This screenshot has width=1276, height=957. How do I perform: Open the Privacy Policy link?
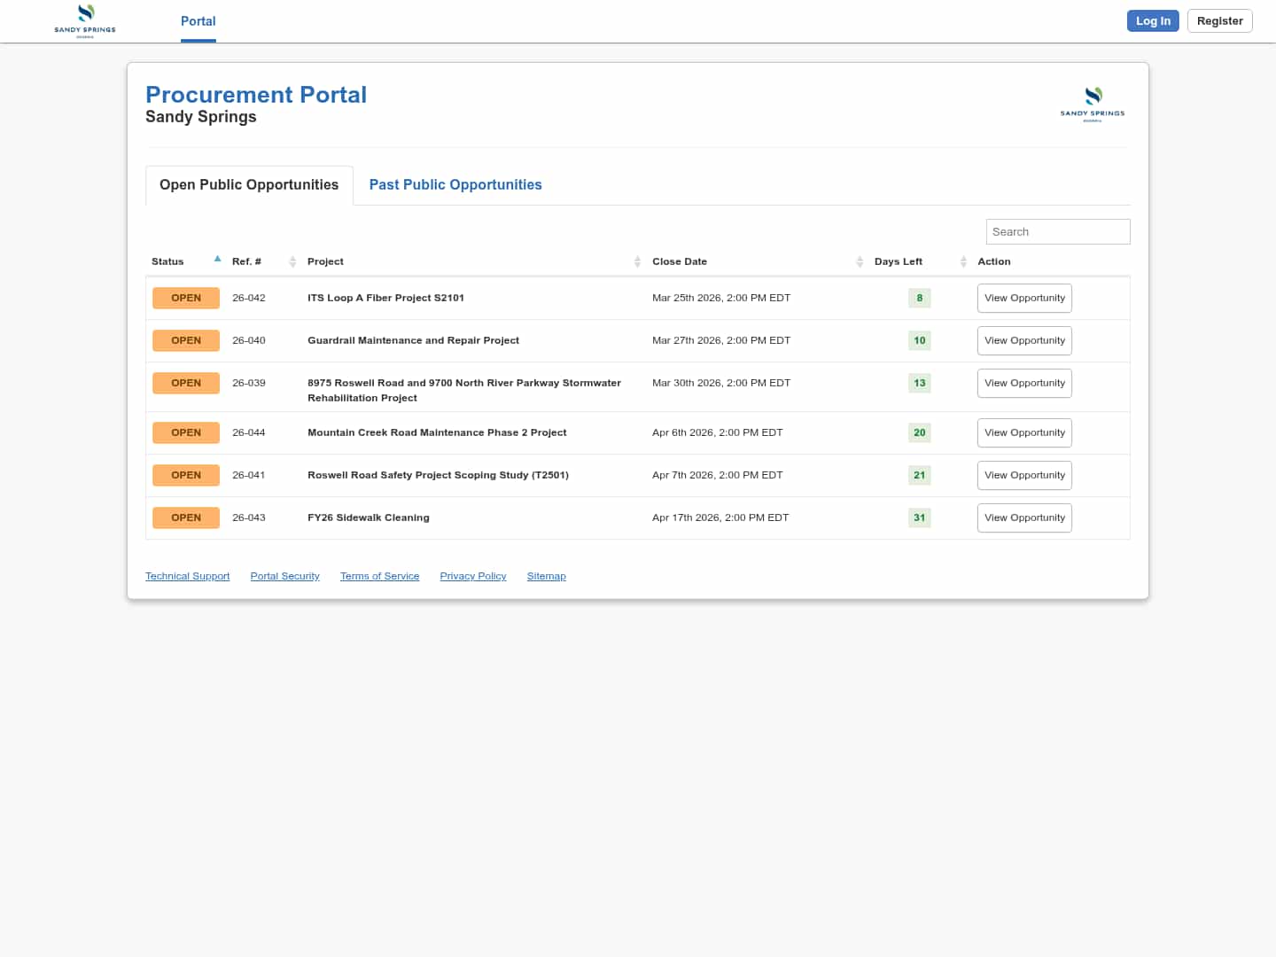[472, 576]
